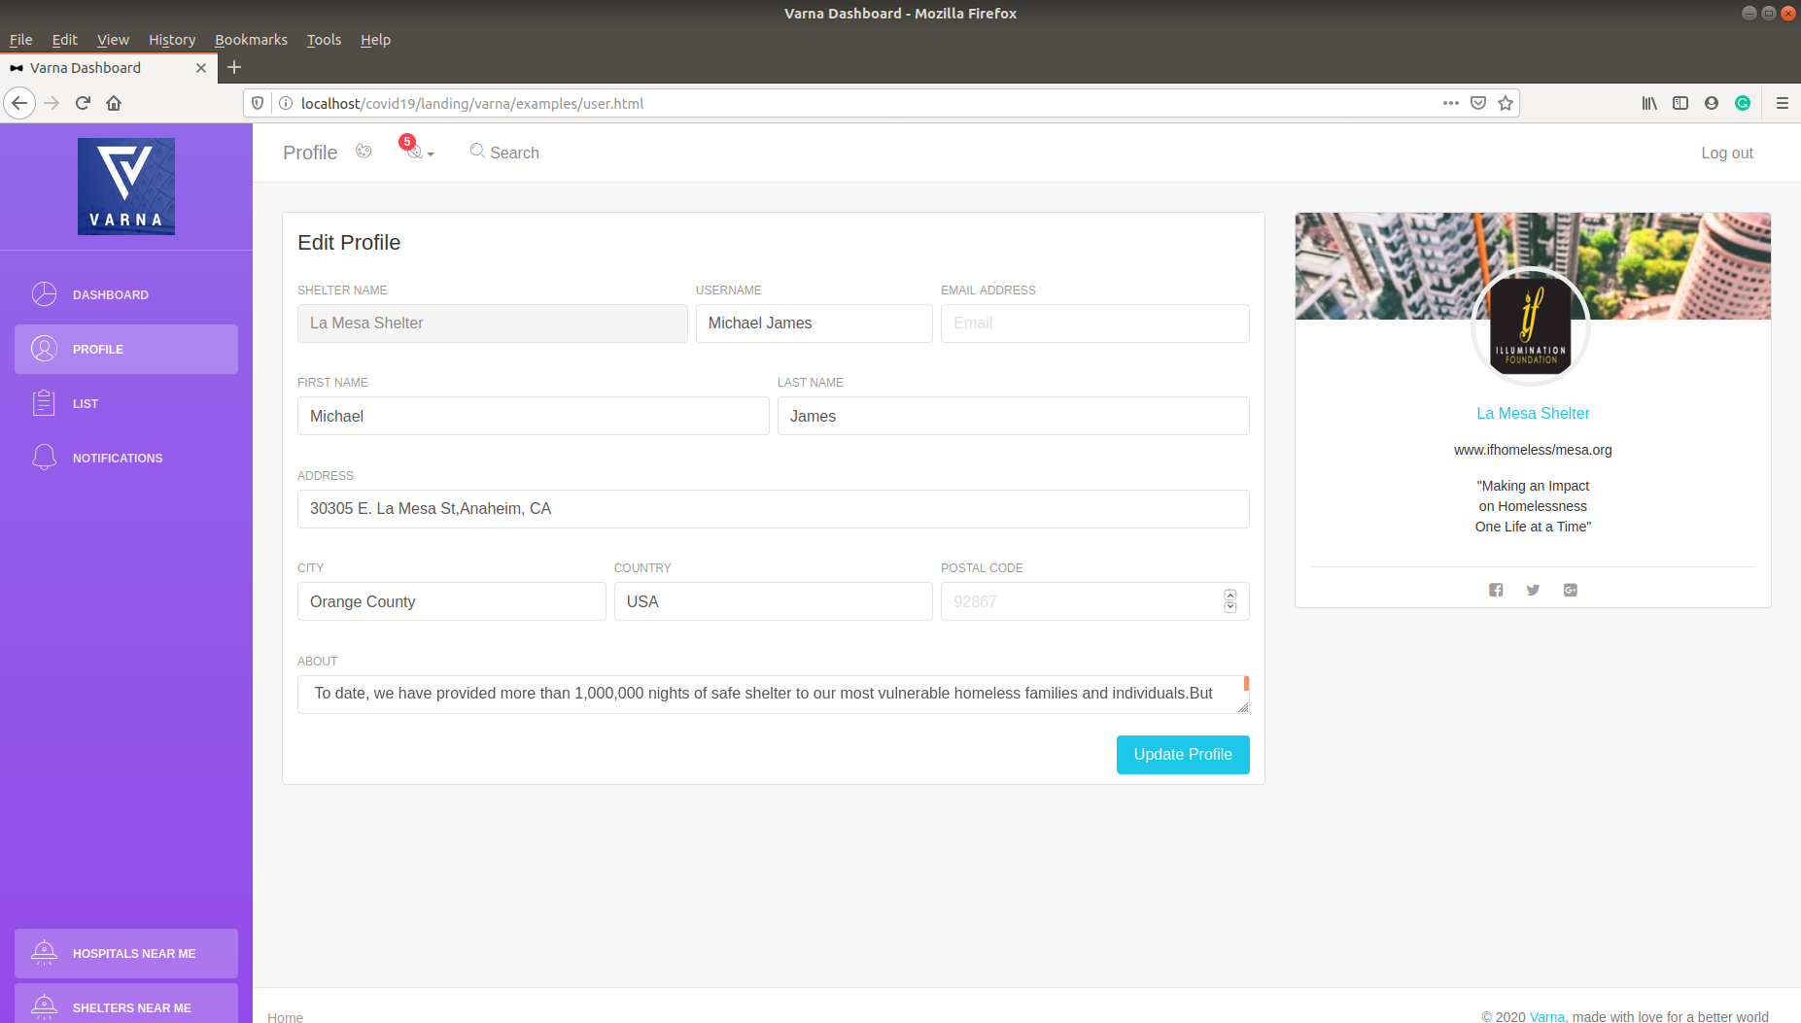This screenshot has height=1023, width=1801.
Task: Click the About textarea resize handle
Action: point(1243,707)
